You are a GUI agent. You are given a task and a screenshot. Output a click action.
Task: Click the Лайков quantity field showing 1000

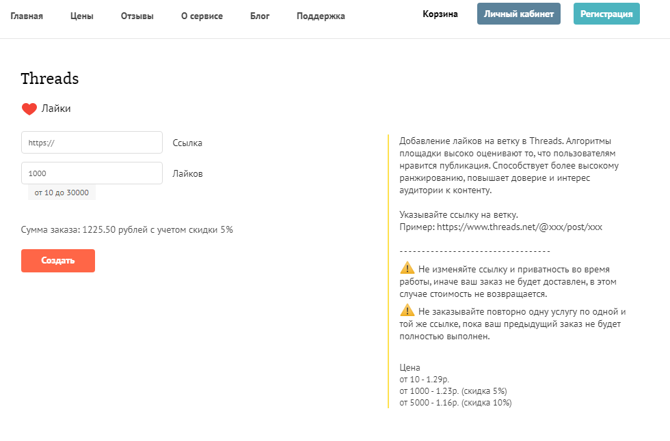[x=92, y=173]
